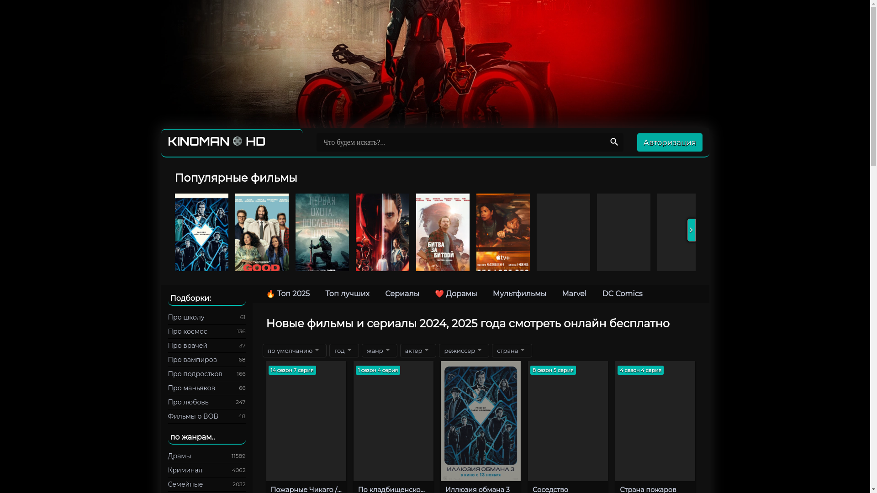
Task: Click the 'Соседство' title
Action: click(550, 489)
